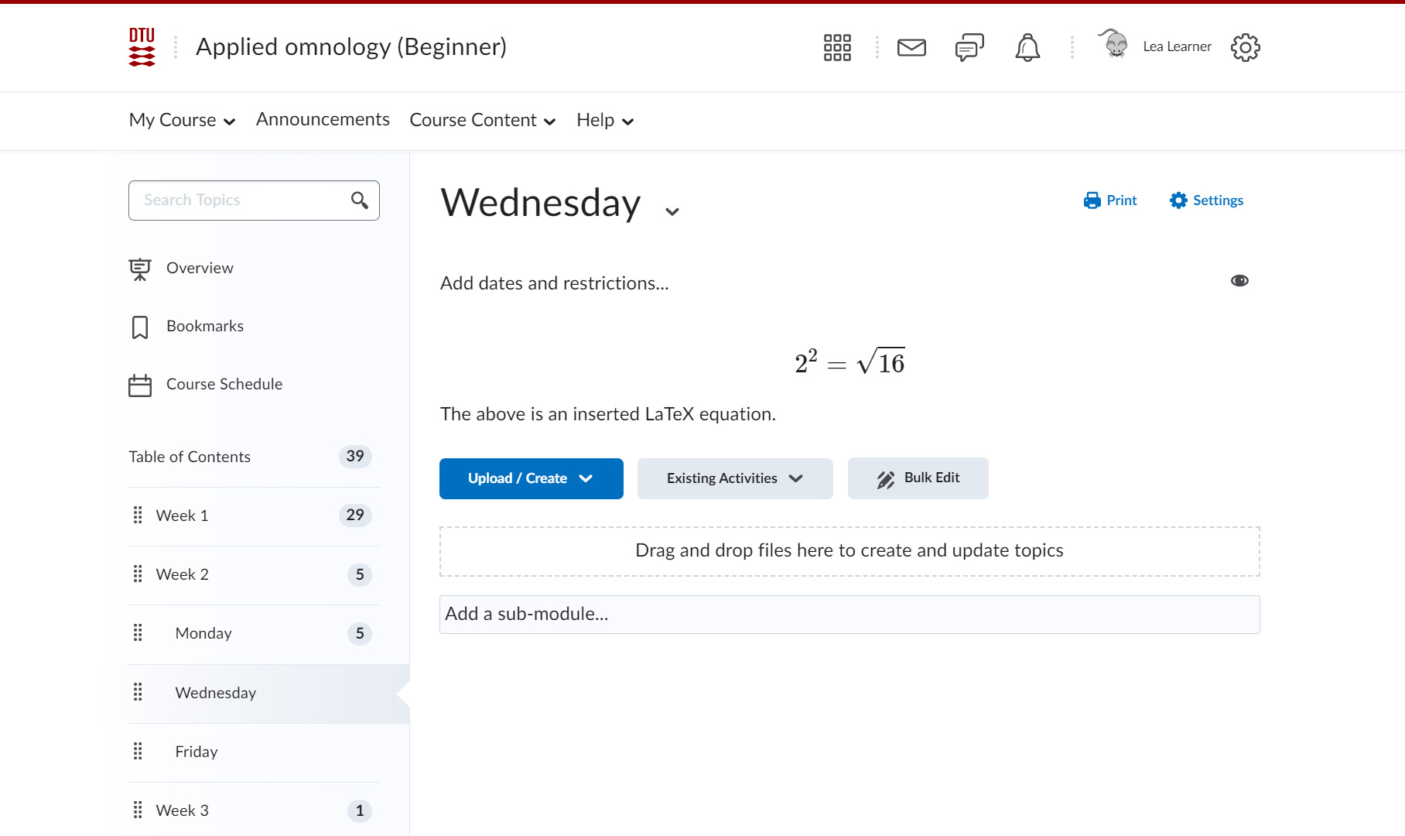Open subscription alerts chat bubbles icon
The width and height of the screenshot is (1405, 836).
(x=969, y=47)
